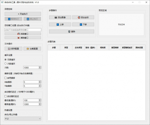Open the F12 hotkey dropdown
150x125 pixels.
coord(23,119)
